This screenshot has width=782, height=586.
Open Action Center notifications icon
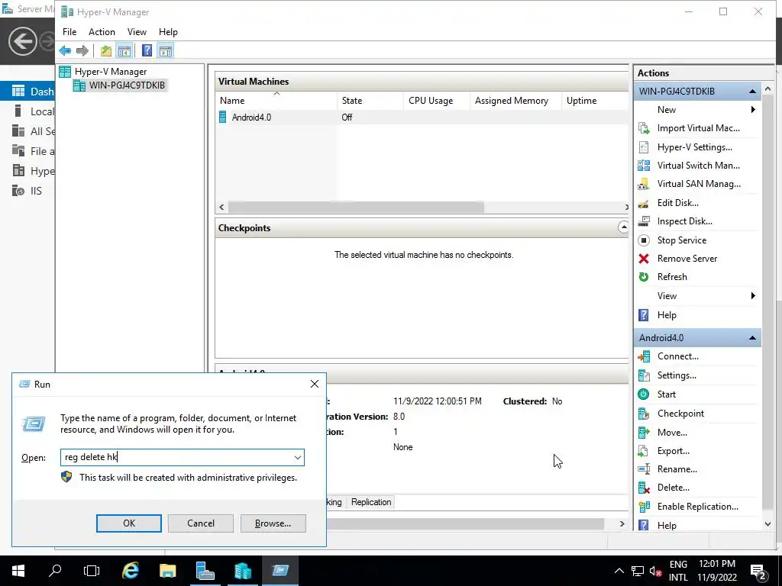coord(758,571)
